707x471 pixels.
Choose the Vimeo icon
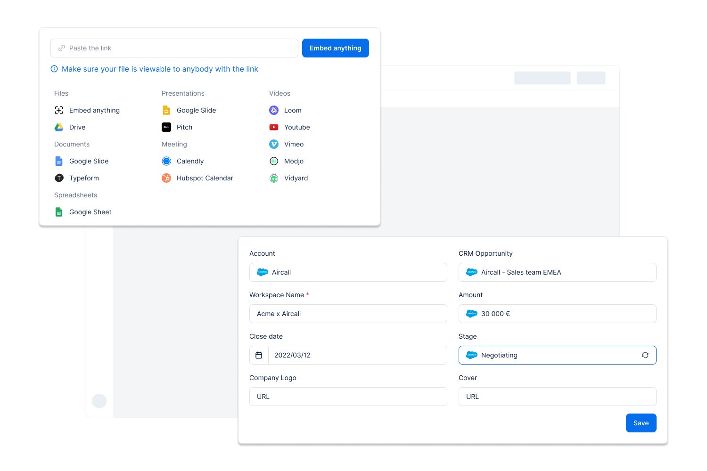pos(274,144)
